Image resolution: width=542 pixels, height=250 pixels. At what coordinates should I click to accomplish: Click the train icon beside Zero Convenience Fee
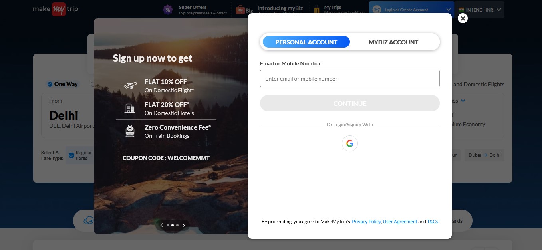click(x=130, y=131)
